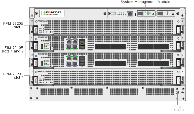Image resolution: width=194 pixels, height=114 pixels.
Task: Select MGMT 4 port on slot 1 module
Action: click(75, 47)
